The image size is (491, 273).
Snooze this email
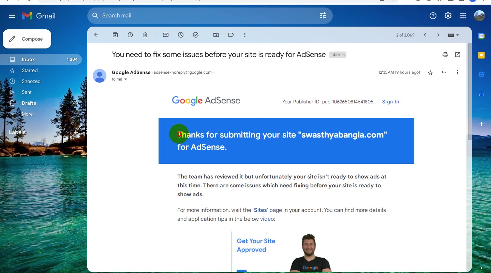tap(181, 35)
